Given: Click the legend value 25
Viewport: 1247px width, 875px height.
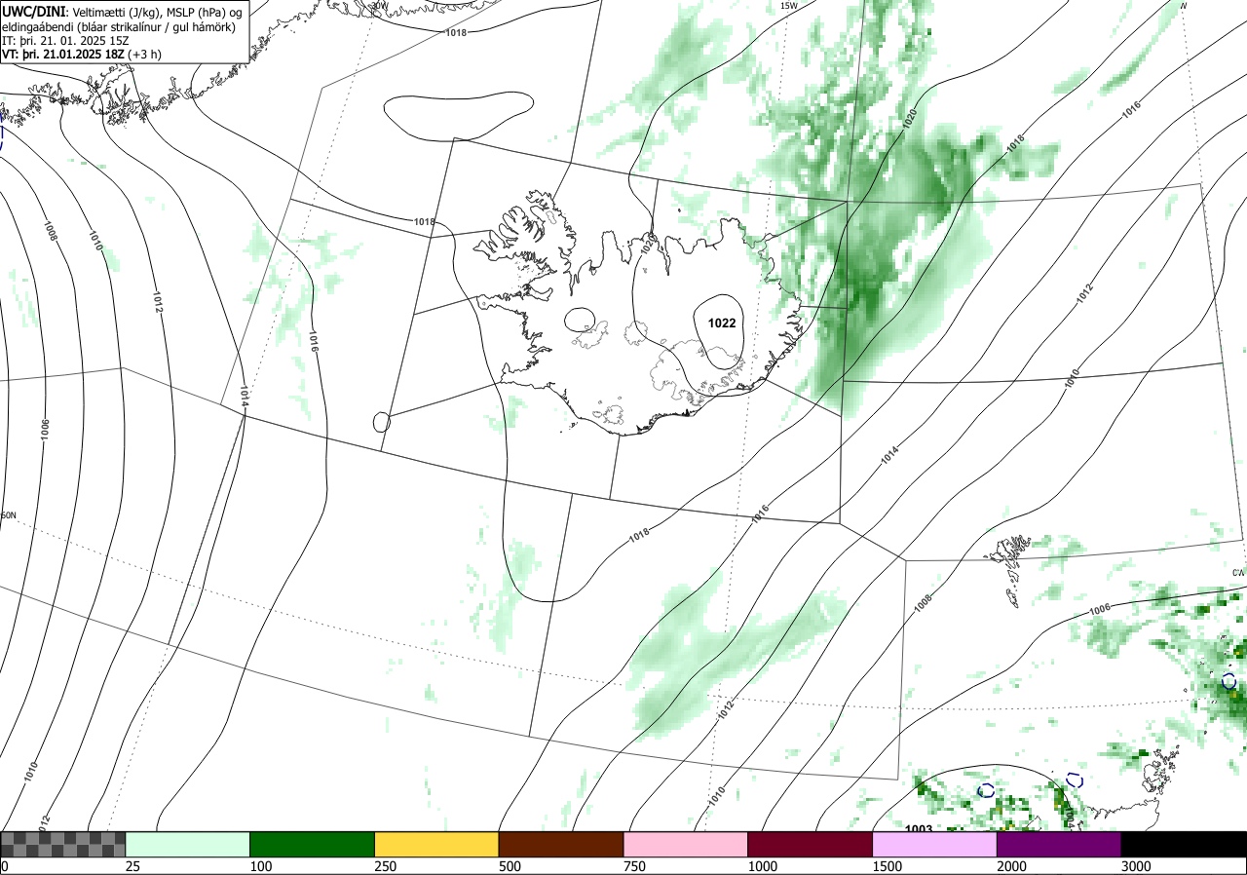Looking at the screenshot, I should [x=132, y=866].
